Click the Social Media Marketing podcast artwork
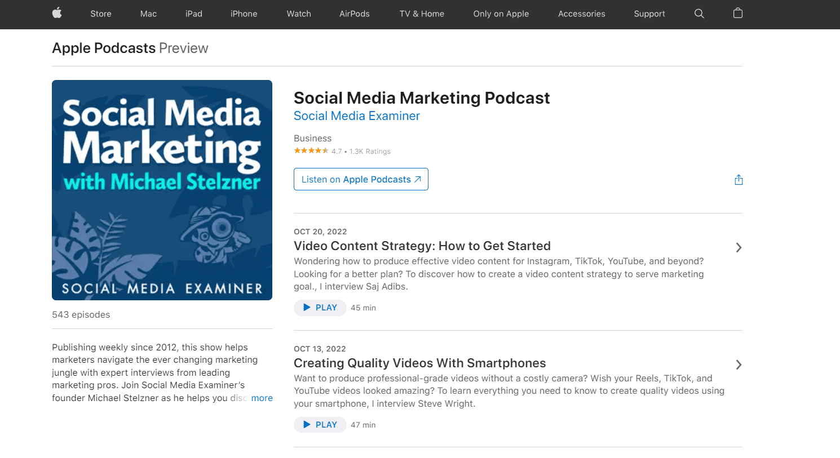This screenshot has height=458, width=840. (162, 190)
